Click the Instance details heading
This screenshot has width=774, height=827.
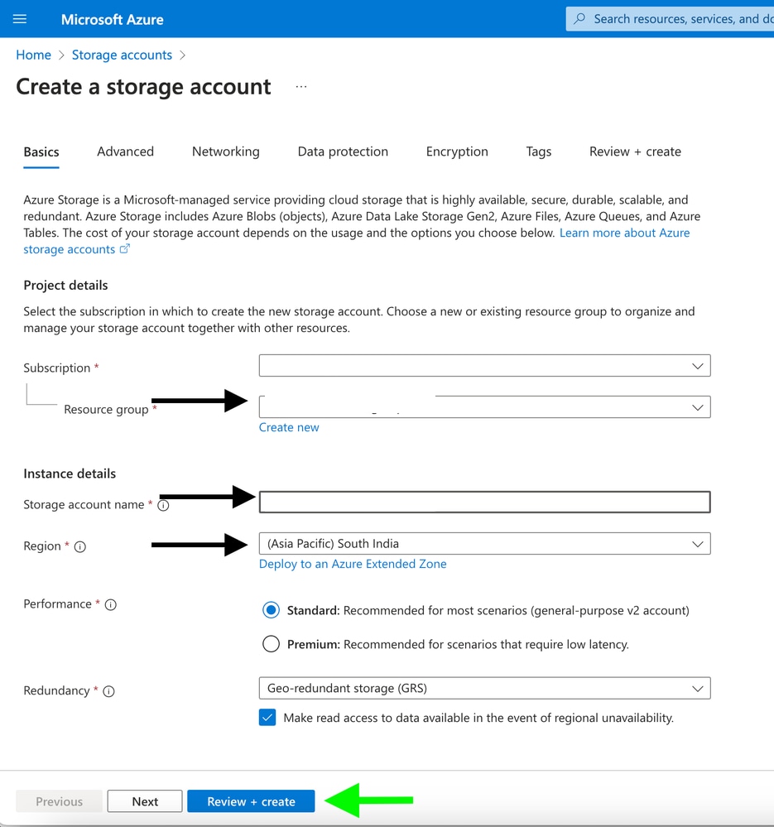tap(70, 474)
